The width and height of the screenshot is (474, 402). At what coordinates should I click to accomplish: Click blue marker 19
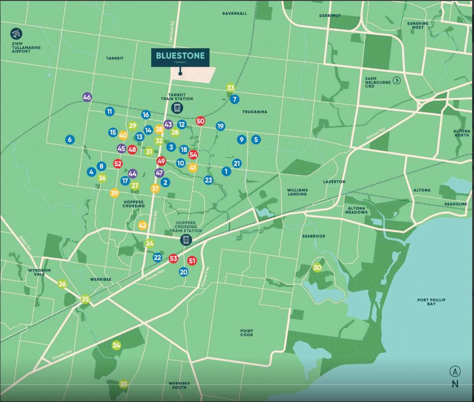221,126
